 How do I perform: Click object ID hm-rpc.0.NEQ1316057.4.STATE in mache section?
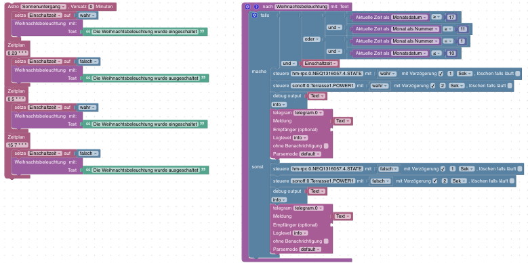(327, 74)
